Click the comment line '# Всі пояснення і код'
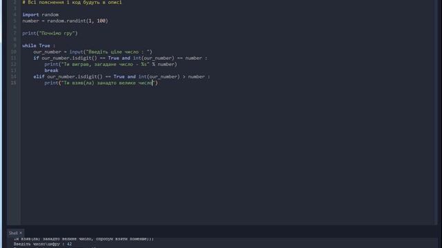 72,2
